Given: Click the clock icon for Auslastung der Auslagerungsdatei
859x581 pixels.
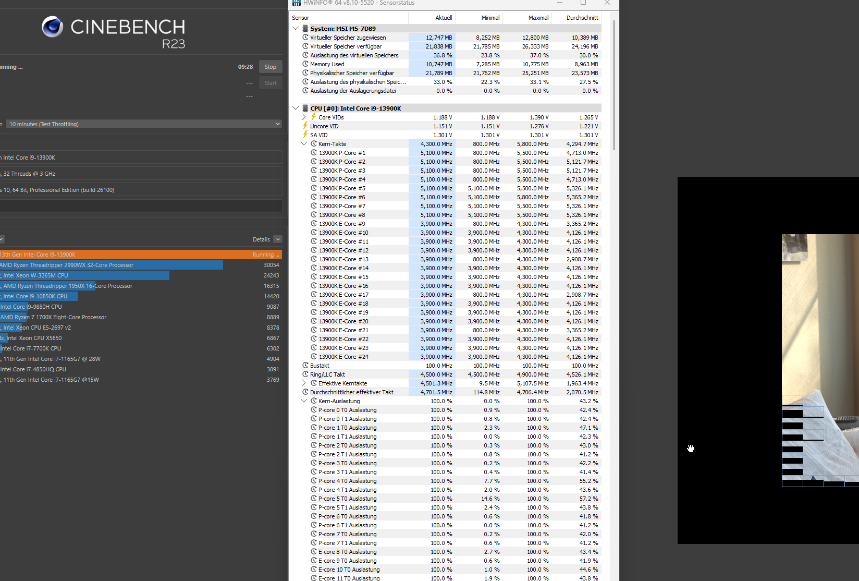Looking at the screenshot, I should coord(305,91).
